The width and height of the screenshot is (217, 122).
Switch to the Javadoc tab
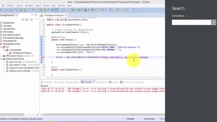[x=59, y=82]
